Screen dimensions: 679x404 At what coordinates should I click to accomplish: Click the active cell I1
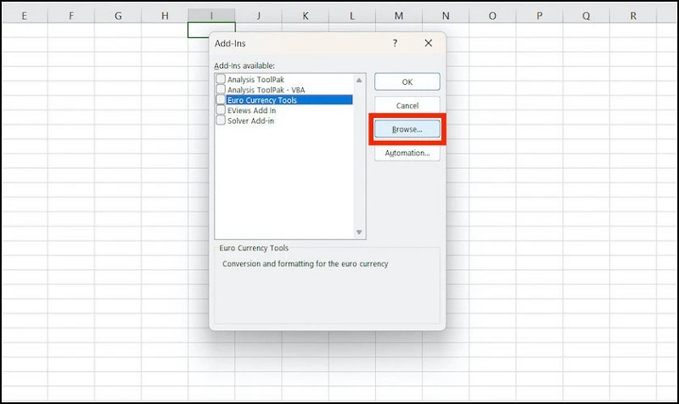(x=211, y=30)
